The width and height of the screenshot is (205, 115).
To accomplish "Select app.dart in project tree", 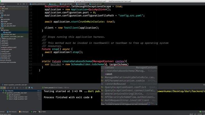I will [x=8, y=32].
